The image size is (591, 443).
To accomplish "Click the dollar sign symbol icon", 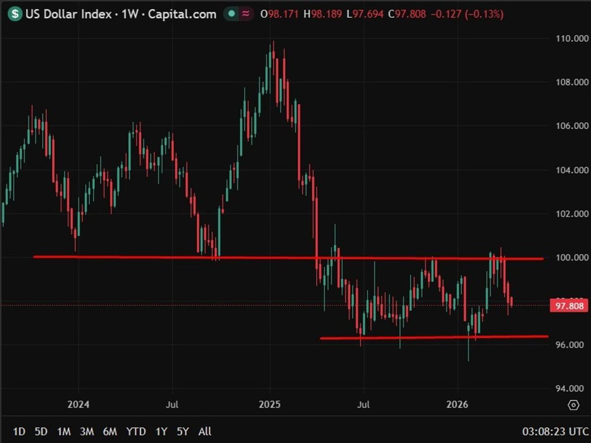I will 16,14.
